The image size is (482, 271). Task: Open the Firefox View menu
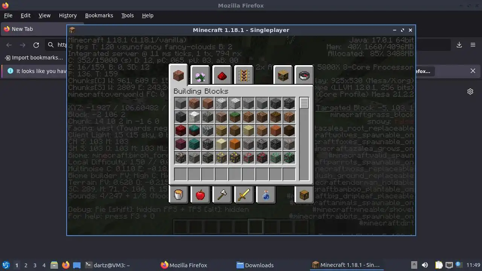(x=44, y=15)
